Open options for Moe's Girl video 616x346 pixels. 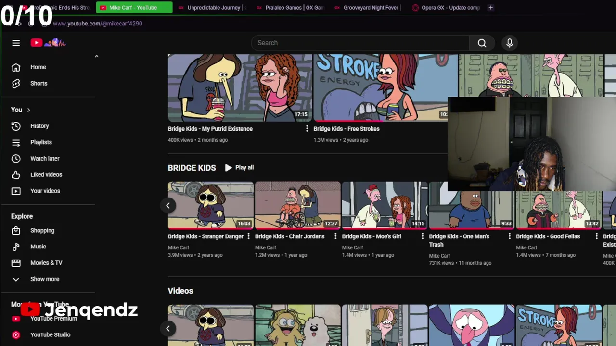(423, 236)
